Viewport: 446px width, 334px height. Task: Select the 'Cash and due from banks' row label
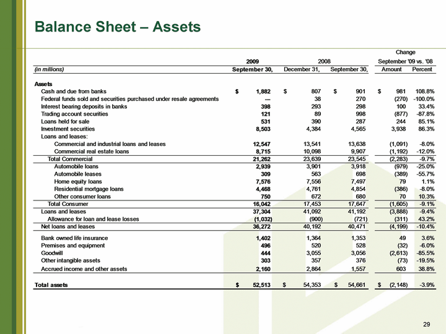pyautogui.click(x=74, y=92)
